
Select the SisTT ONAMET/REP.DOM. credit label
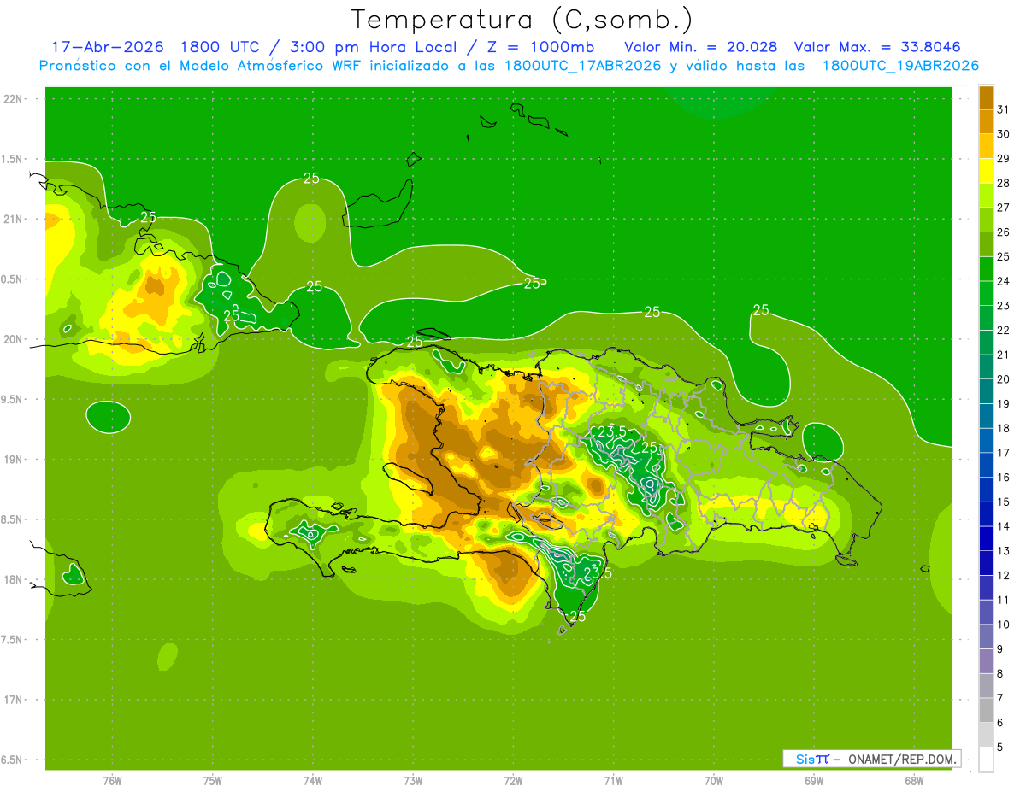[x=871, y=759]
